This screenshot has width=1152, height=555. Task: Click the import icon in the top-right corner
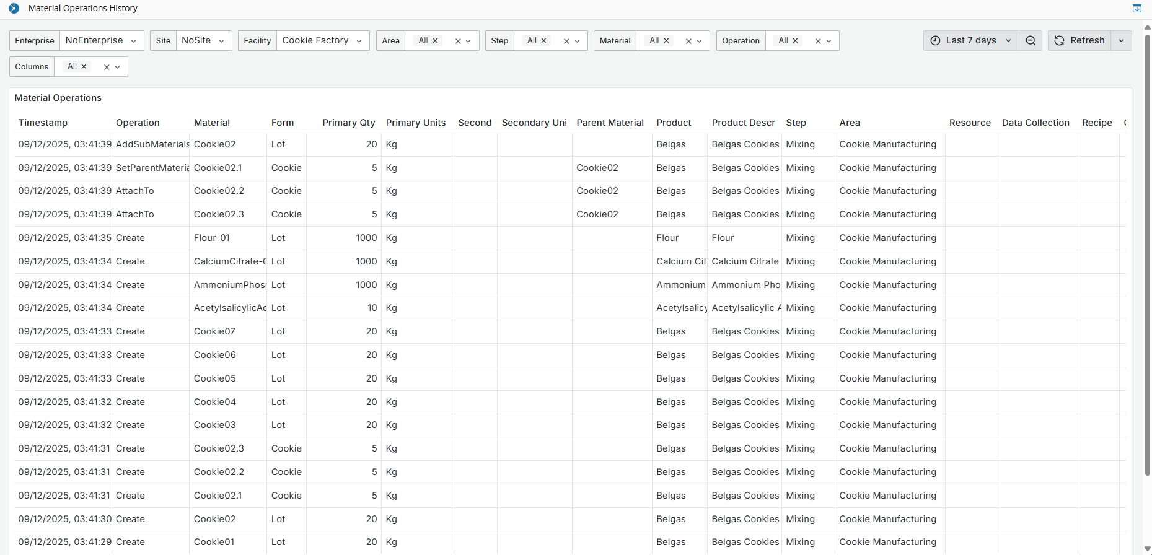click(1137, 8)
